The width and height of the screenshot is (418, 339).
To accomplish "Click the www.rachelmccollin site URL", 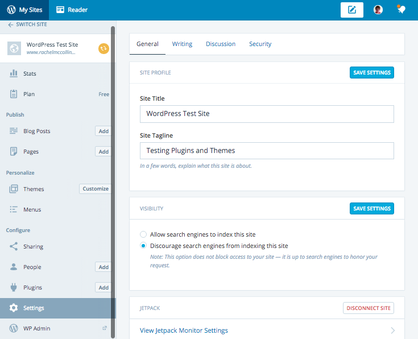I will (51, 52).
